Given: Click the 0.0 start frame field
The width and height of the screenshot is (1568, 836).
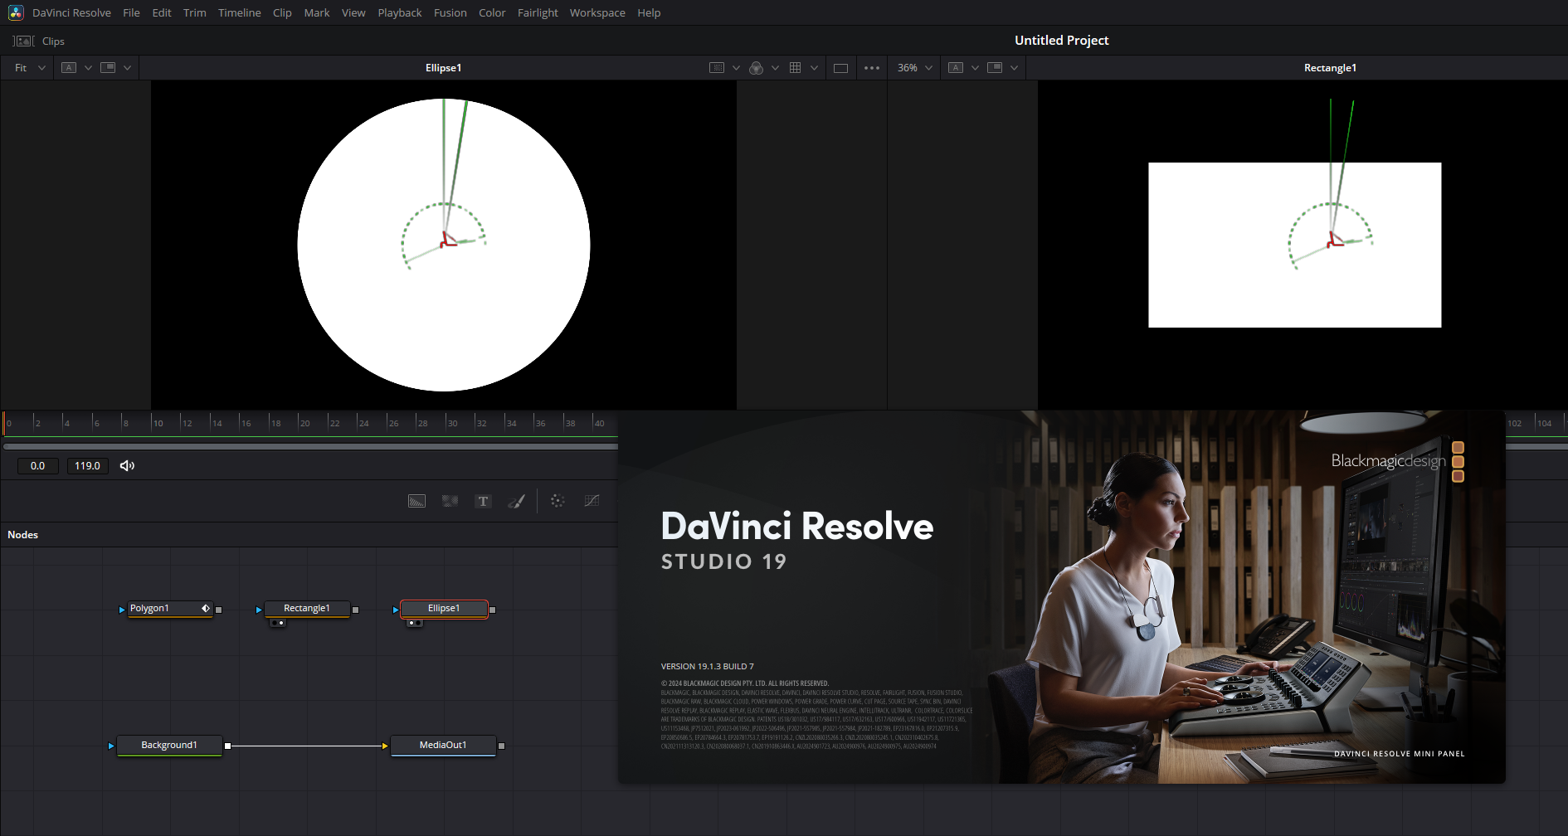Looking at the screenshot, I should 37,466.
